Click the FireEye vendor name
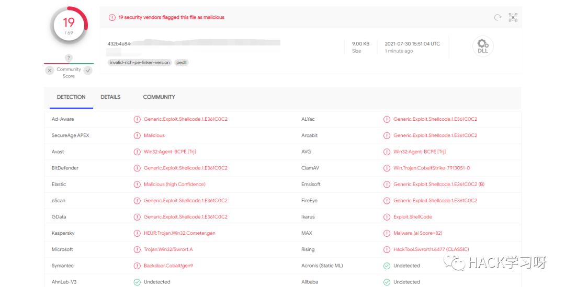 [x=310, y=201]
